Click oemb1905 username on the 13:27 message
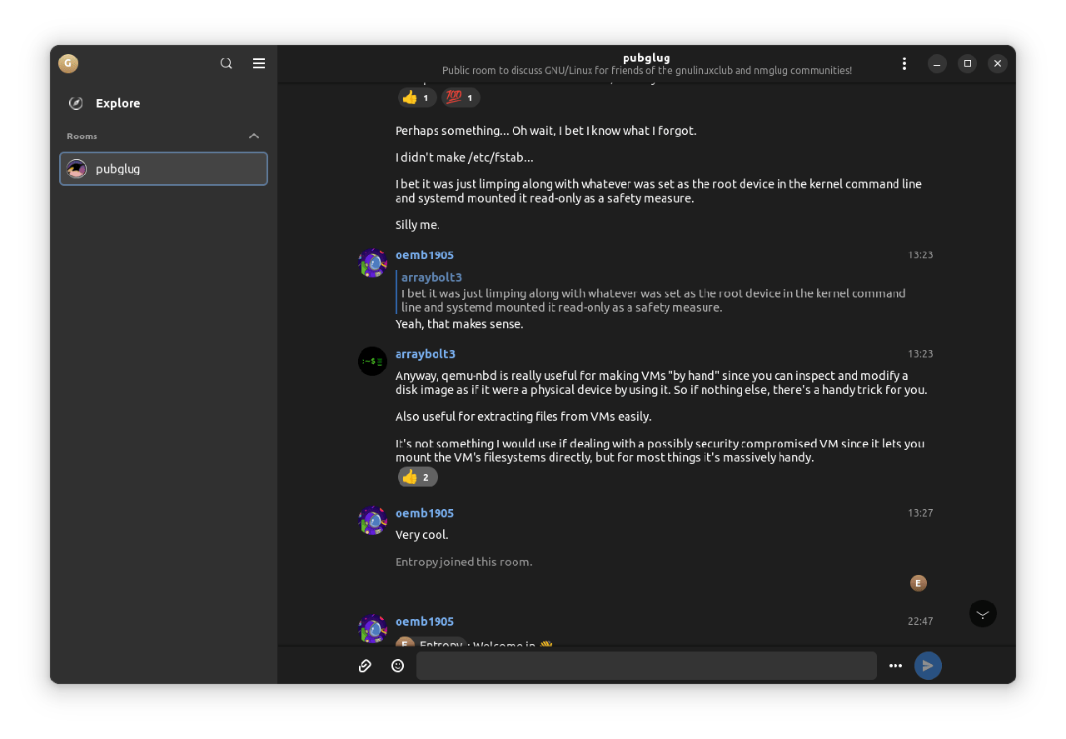Image resolution: width=1066 pixels, height=739 pixels. tap(424, 513)
